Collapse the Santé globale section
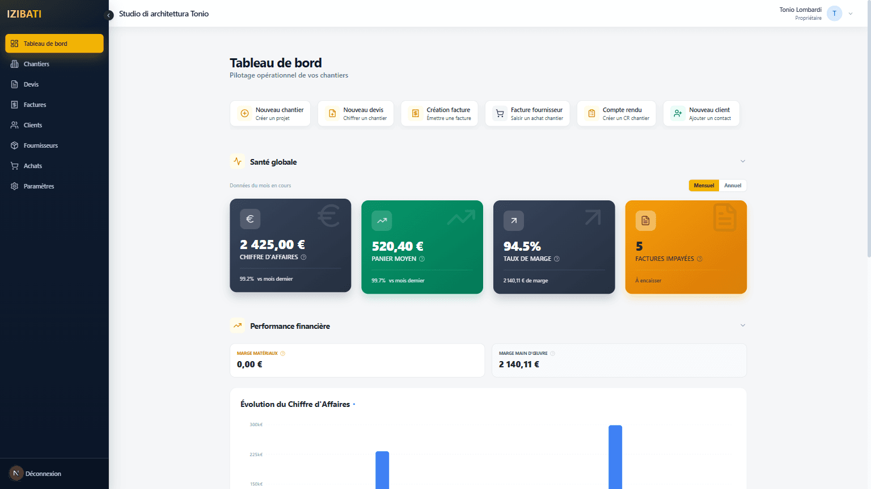 [743, 162]
